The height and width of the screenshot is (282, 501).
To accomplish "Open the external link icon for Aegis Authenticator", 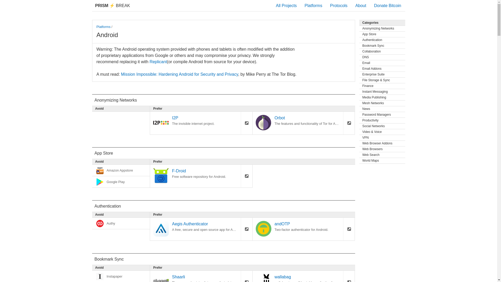I will tap(247, 229).
